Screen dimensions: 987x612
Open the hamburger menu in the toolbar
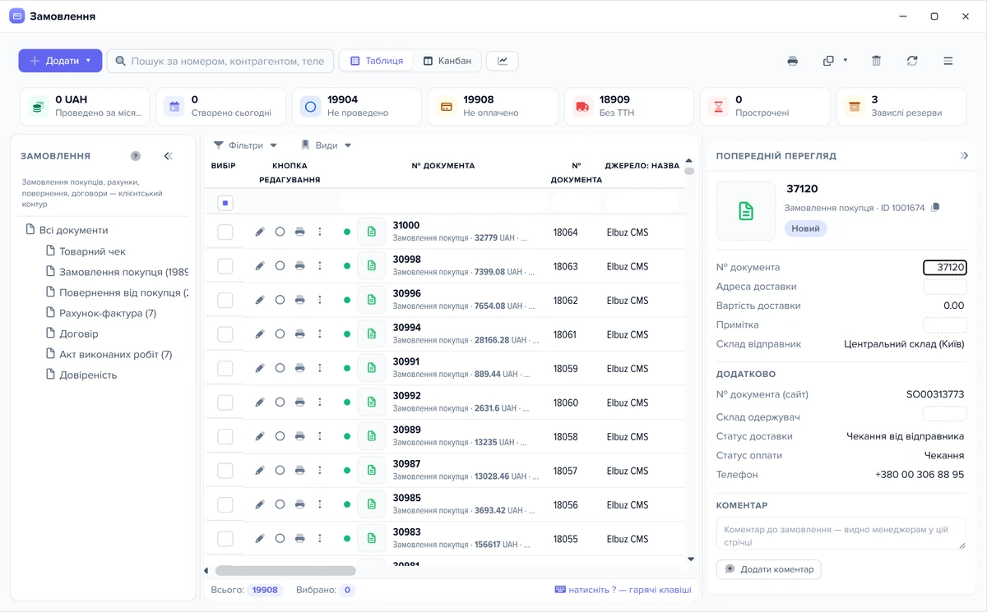click(x=948, y=61)
